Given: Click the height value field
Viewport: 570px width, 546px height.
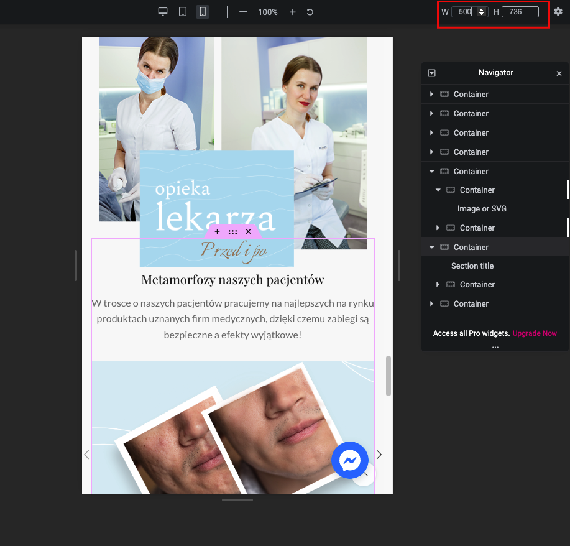Looking at the screenshot, I should point(520,12).
